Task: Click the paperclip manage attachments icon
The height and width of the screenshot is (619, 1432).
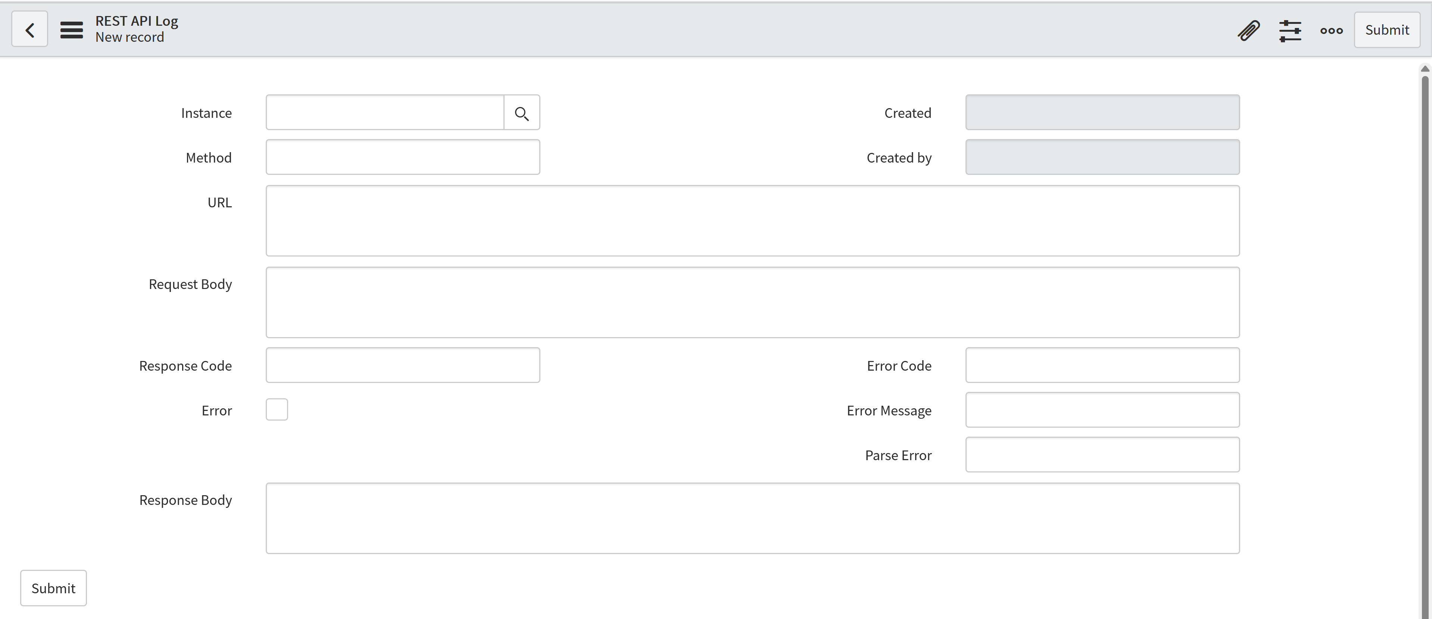Action: coord(1248,30)
